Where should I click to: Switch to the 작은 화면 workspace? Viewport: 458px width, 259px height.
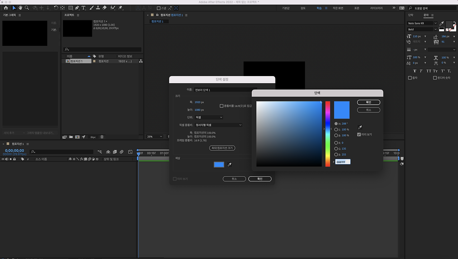(x=338, y=8)
